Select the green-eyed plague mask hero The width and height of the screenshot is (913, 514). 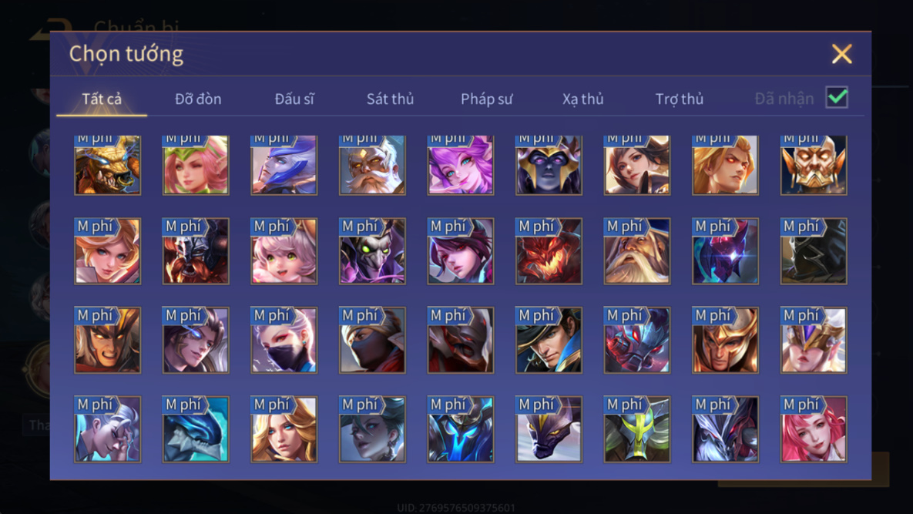[x=372, y=251]
